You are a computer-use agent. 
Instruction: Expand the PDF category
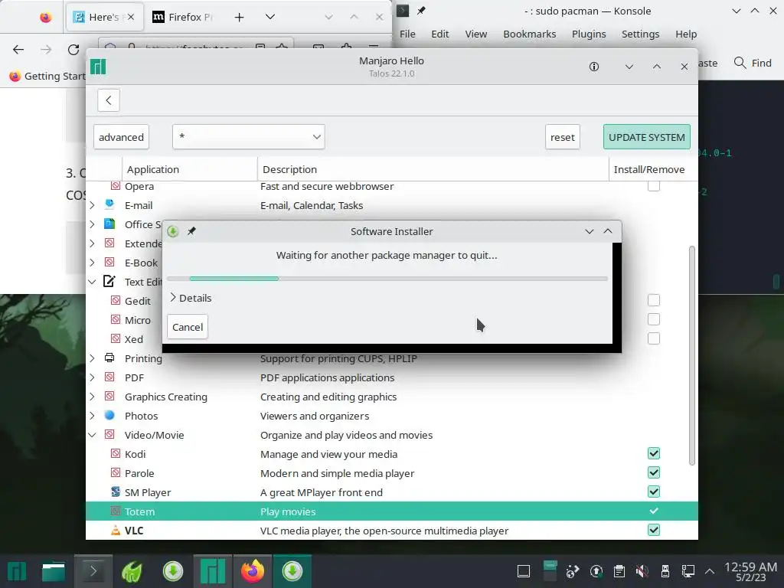pos(92,377)
